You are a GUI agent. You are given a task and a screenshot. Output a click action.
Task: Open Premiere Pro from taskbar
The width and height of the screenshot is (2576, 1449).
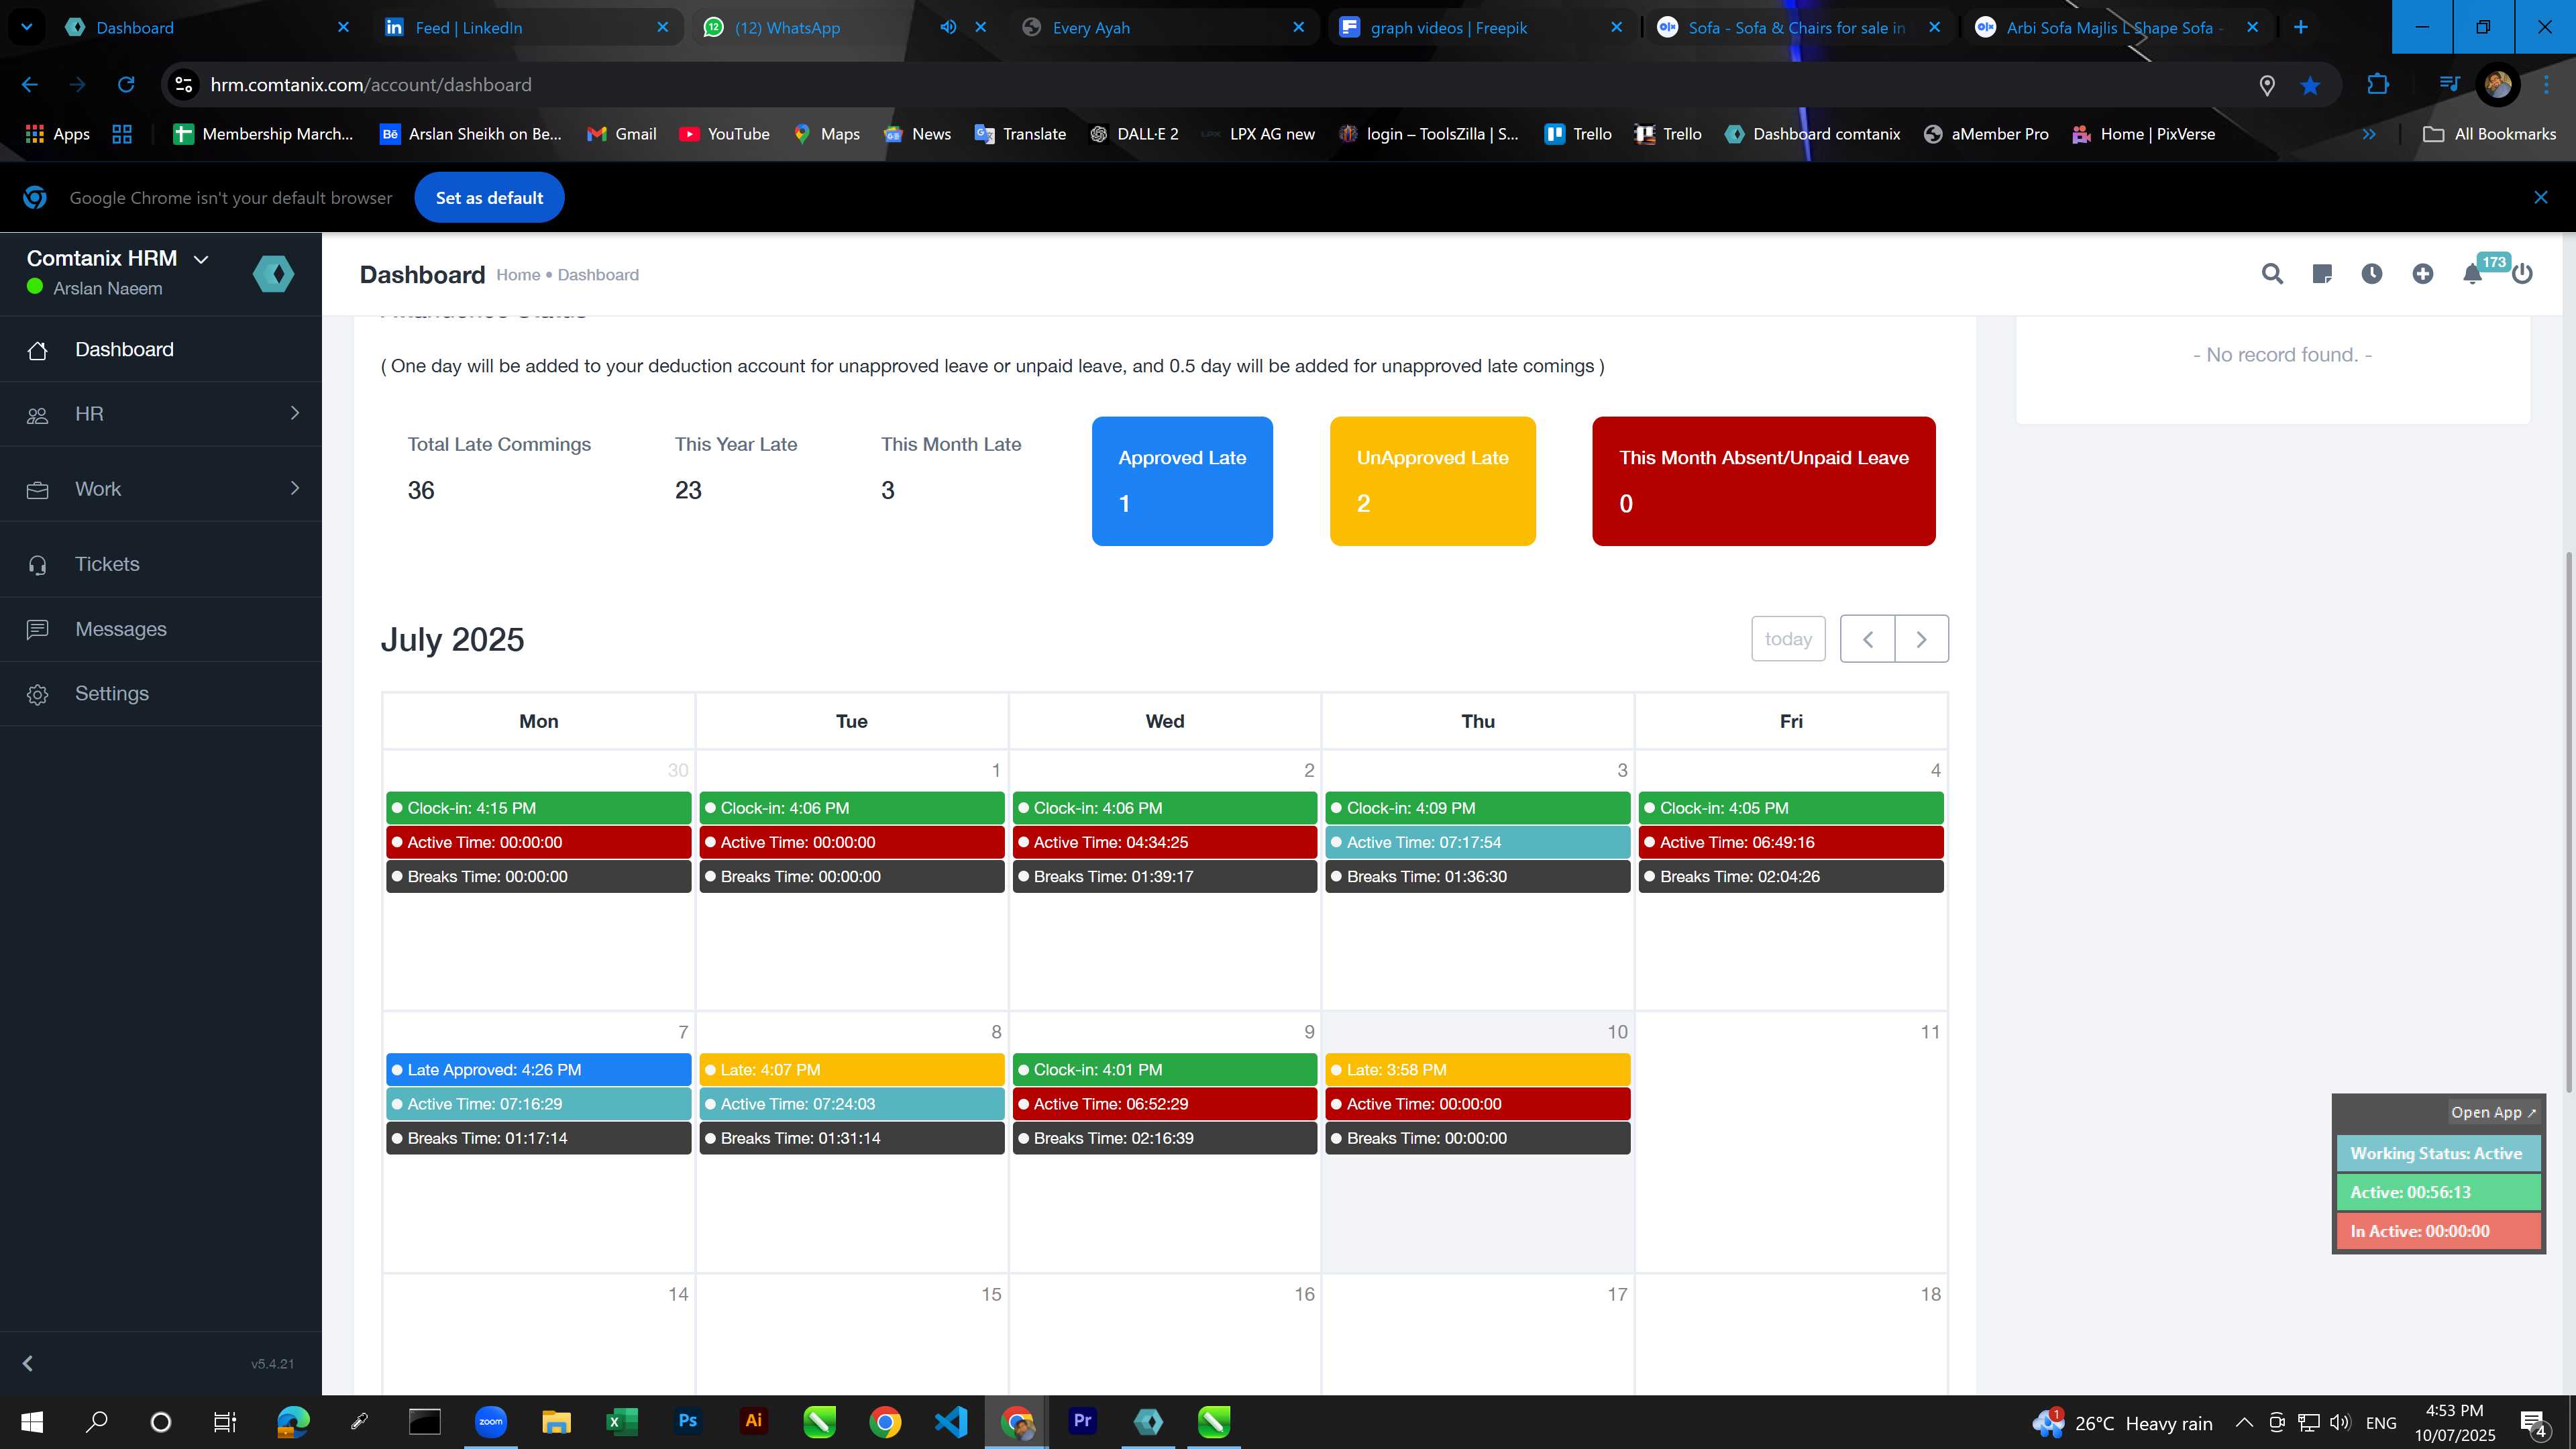1082,1421
